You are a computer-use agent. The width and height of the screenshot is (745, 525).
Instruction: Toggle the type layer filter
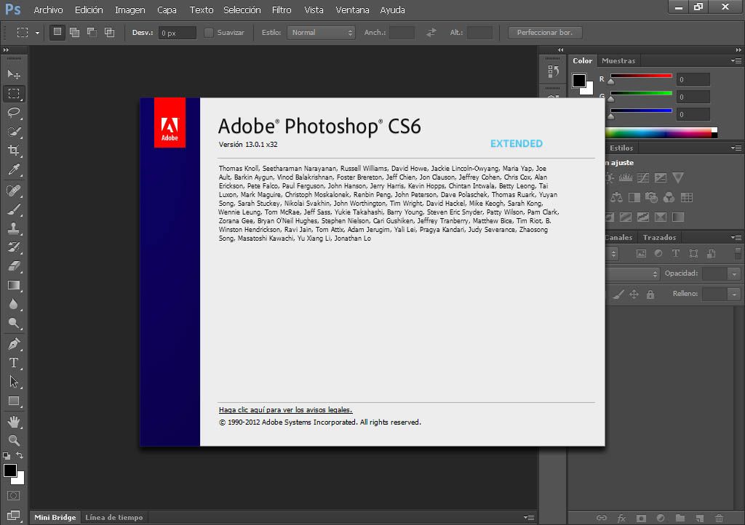click(676, 254)
